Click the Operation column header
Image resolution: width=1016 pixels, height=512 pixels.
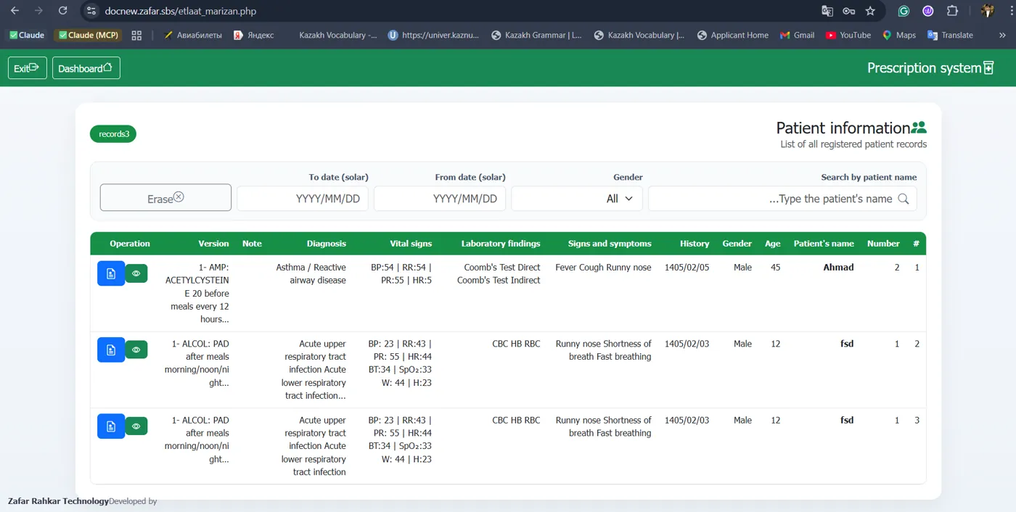pyautogui.click(x=130, y=244)
